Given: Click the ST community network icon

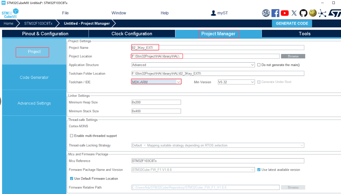Looking at the screenshot, I should pyautogui.click(x=322, y=13).
